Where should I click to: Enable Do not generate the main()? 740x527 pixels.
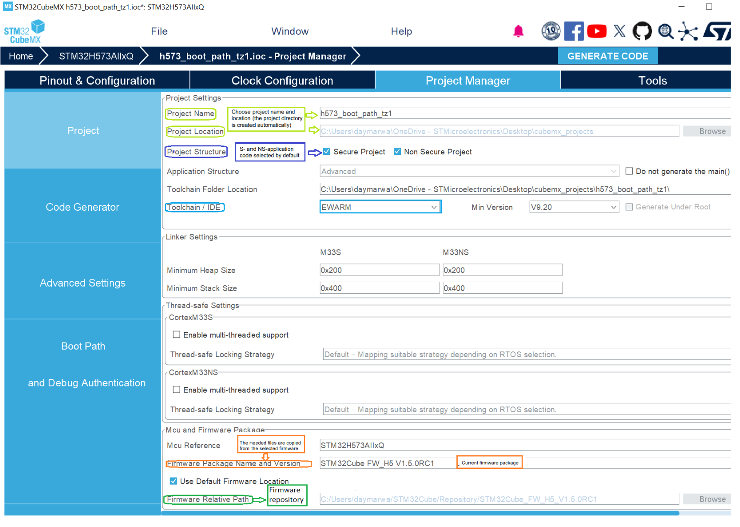(x=629, y=171)
